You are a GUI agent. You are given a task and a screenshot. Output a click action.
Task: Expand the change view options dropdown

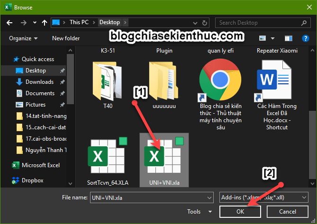coord(272,38)
